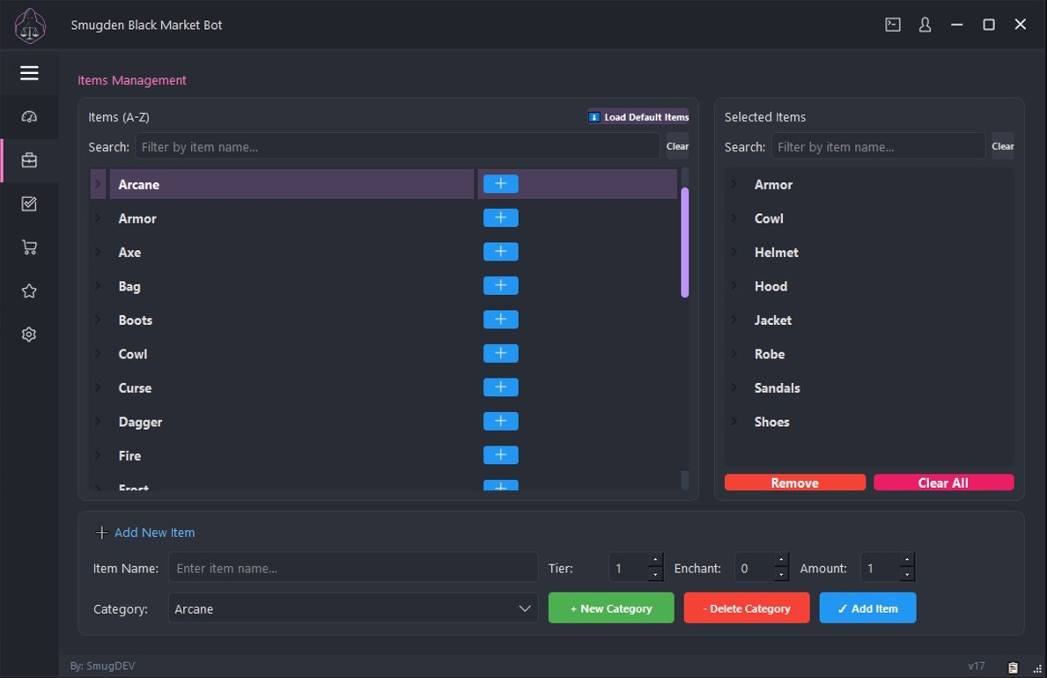Add the Boots item to selected items
Image resolution: width=1047 pixels, height=678 pixels.
point(500,319)
